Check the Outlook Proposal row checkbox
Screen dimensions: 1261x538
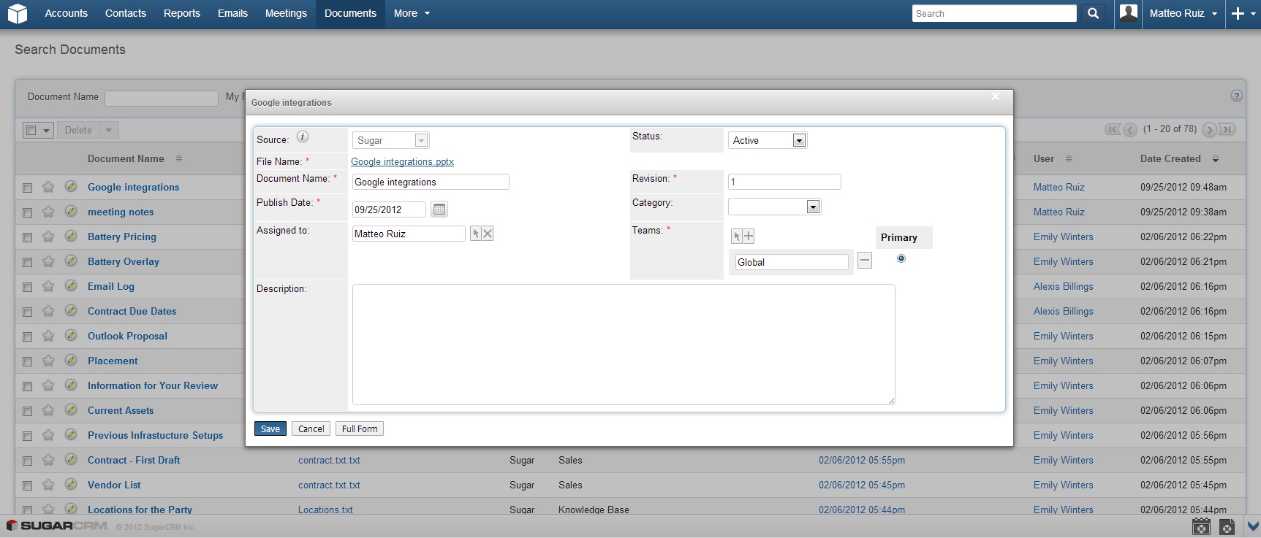pos(27,337)
